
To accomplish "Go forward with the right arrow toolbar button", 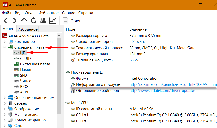I will pyautogui.click(x=15, y=21).
